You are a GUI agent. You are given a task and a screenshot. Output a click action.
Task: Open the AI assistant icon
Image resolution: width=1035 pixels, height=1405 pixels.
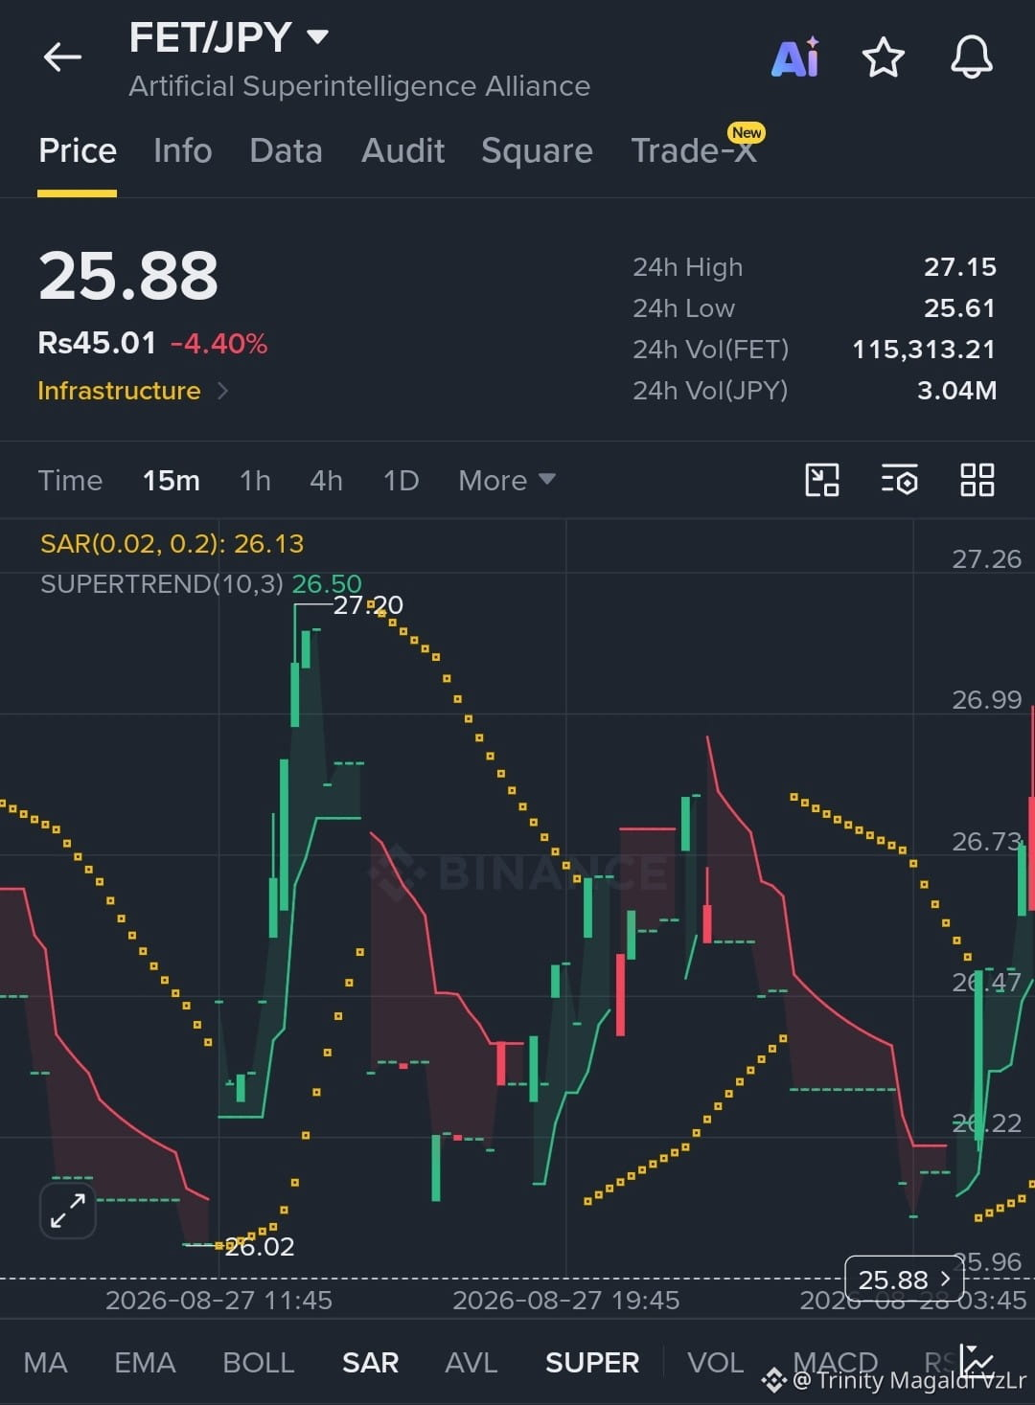coord(795,57)
